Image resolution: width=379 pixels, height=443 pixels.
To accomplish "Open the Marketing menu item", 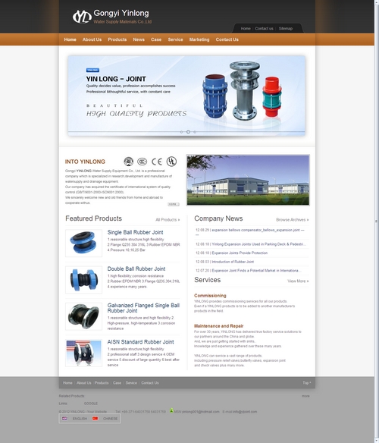I will coord(199,39).
